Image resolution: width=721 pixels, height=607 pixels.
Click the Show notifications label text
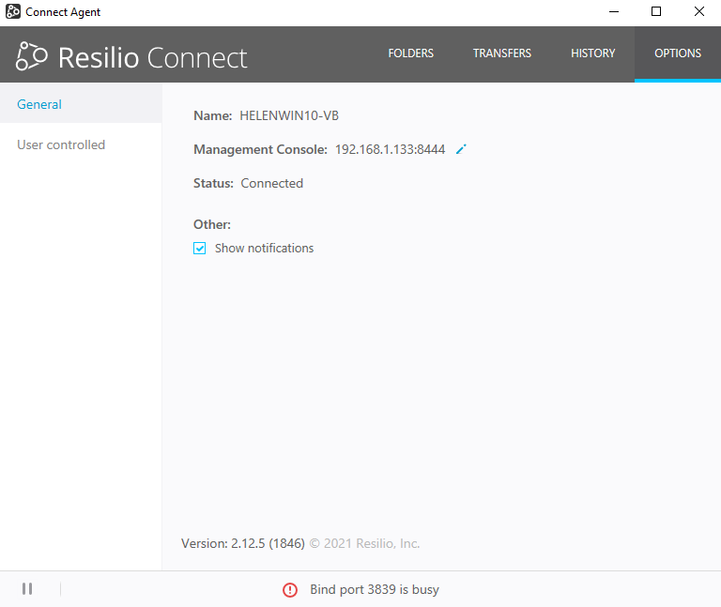click(x=264, y=249)
